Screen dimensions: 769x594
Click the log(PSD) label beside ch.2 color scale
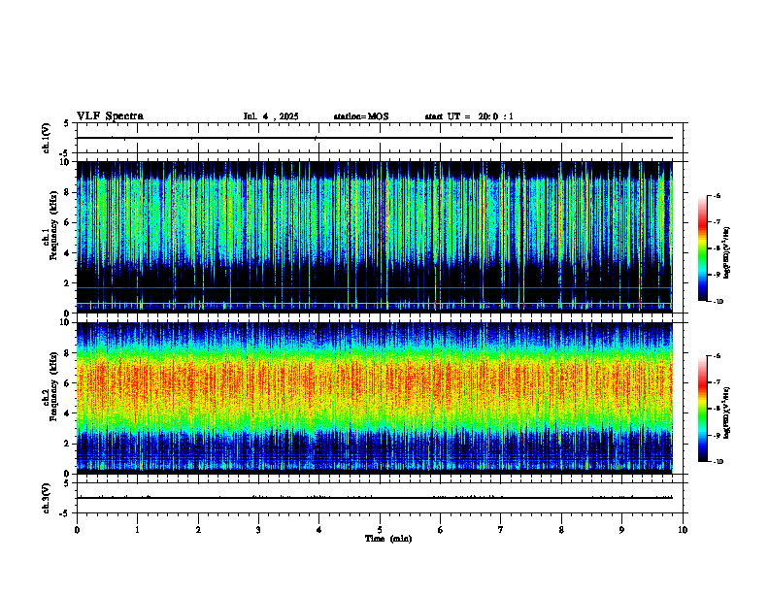pos(727,413)
